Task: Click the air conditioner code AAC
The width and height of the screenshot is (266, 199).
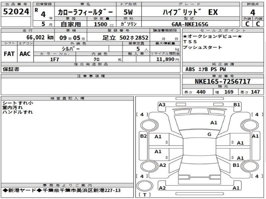Action: [25, 54]
